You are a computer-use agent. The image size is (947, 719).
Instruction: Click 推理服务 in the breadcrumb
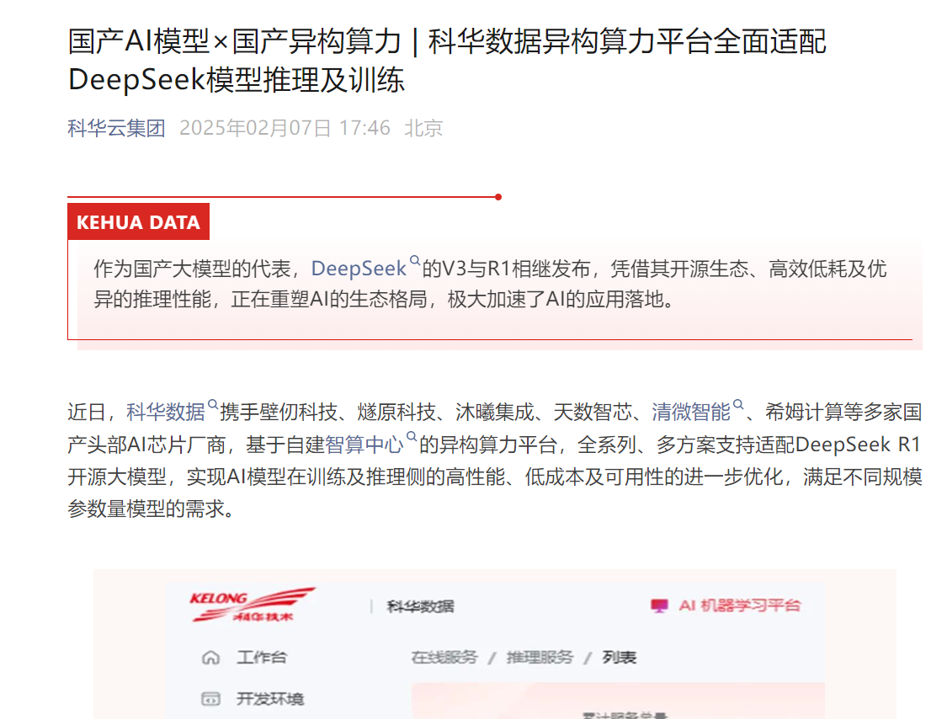coord(540,658)
